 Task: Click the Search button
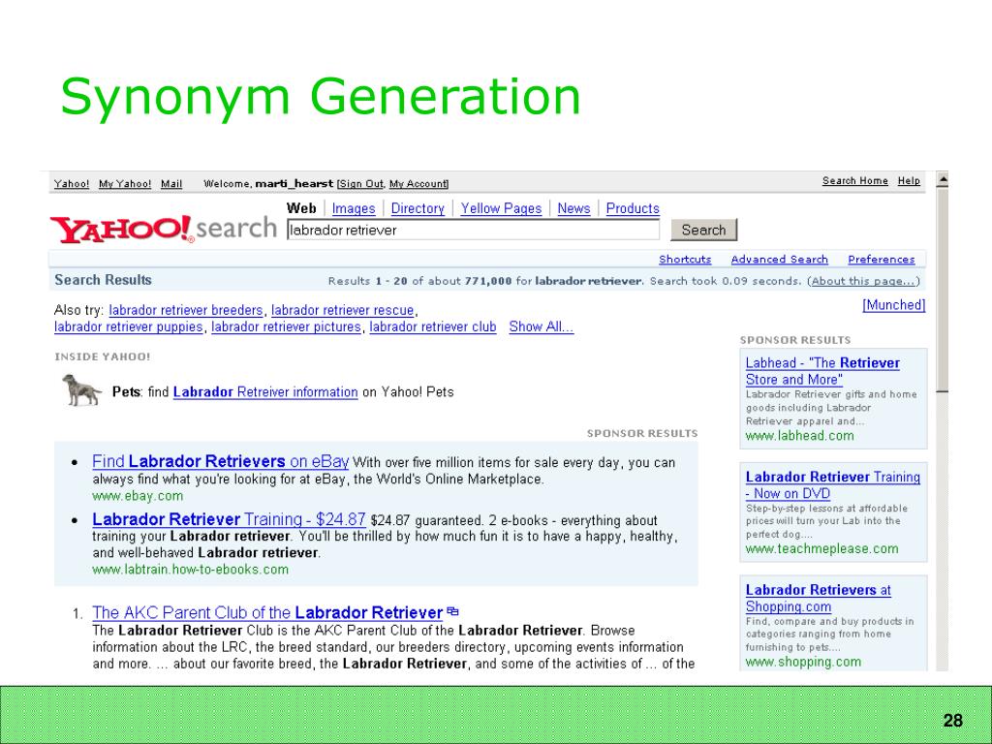pyautogui.click(x=703, y=231)
